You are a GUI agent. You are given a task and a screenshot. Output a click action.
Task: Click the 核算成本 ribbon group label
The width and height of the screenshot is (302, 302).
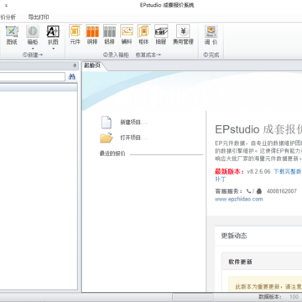[148, 55]
